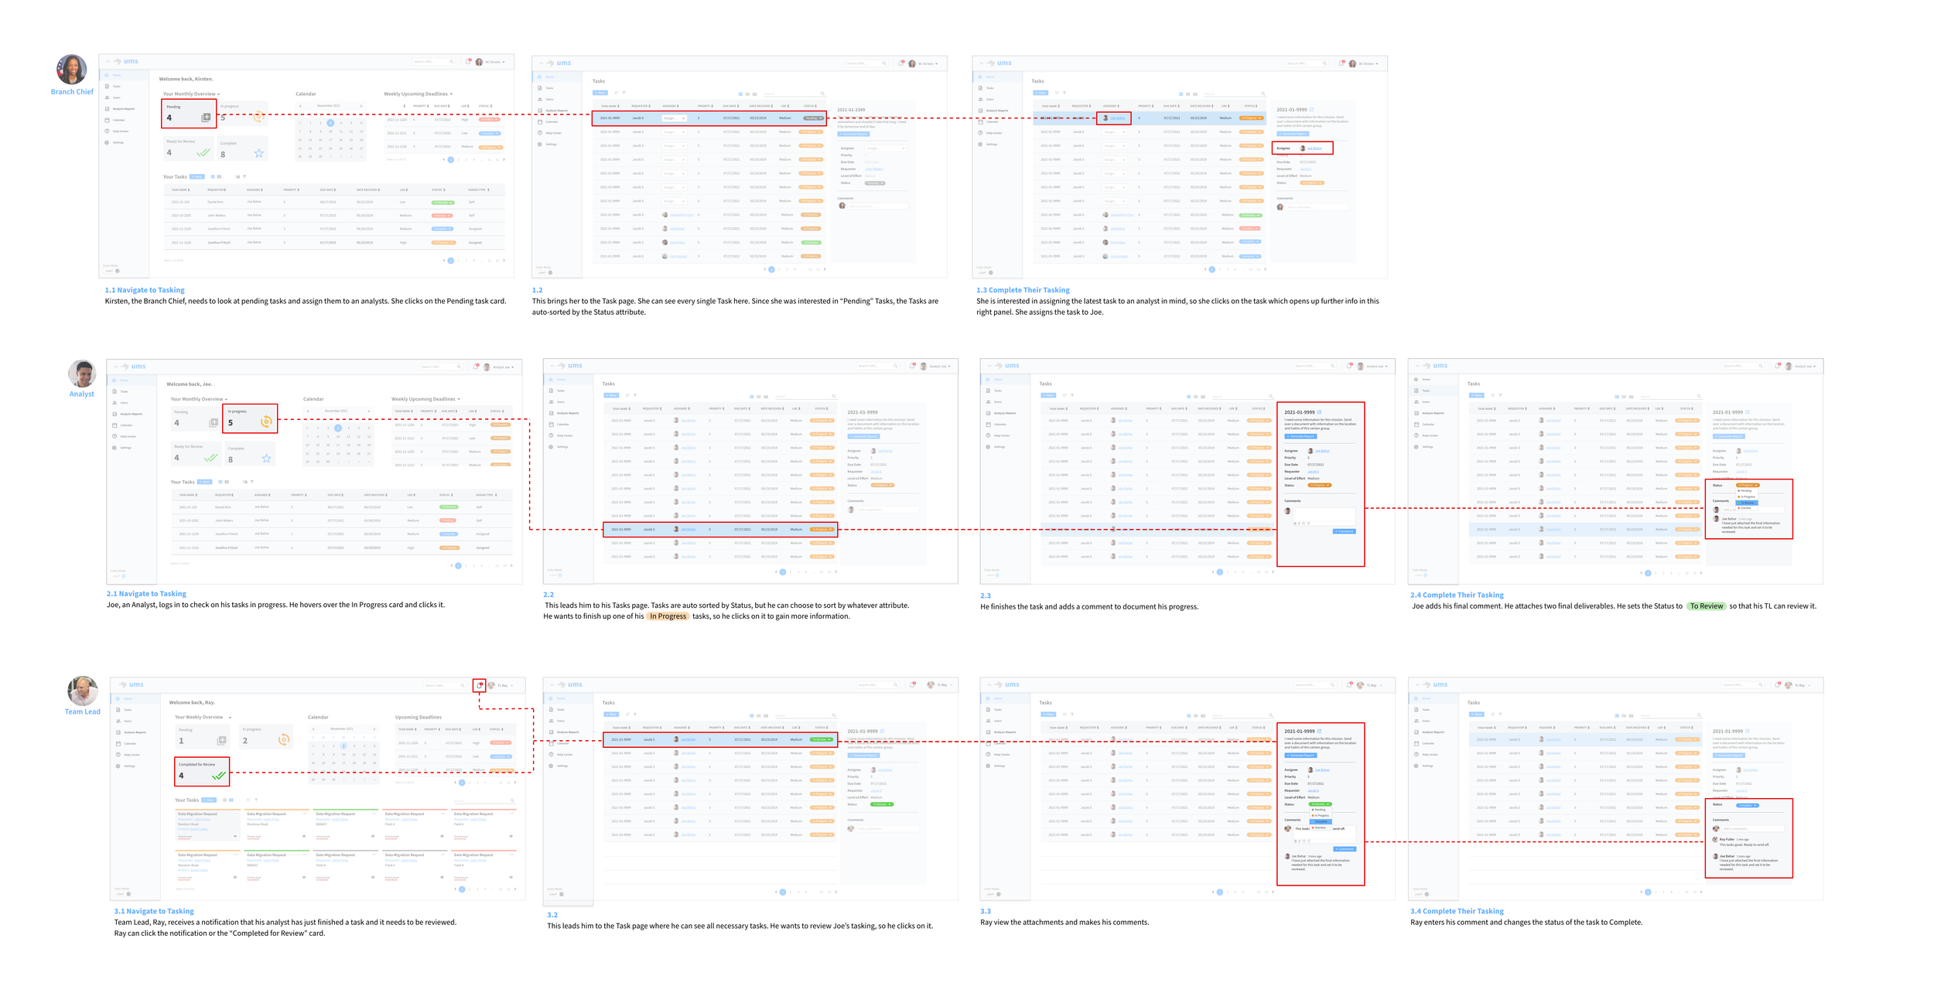Expand Your Monthly Overview dropdown on Kirsten's dashboard
1934x993 pixels.
click(x=218, y=94)
